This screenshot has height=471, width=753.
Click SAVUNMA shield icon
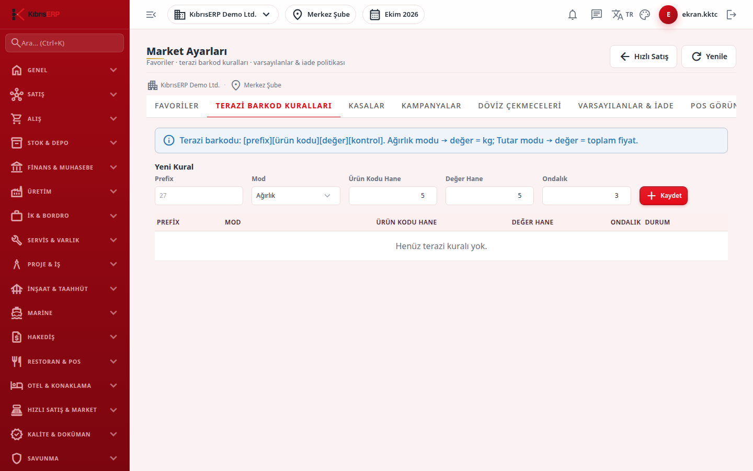(17, 458)
